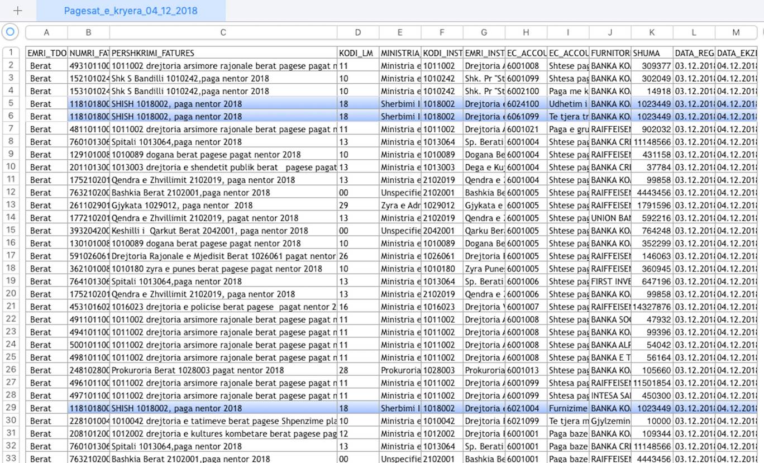This screenshot has height=463, width=764.
Task: Click the PERSHKRIMI_FATURES header cell
Action: (223, 53)
